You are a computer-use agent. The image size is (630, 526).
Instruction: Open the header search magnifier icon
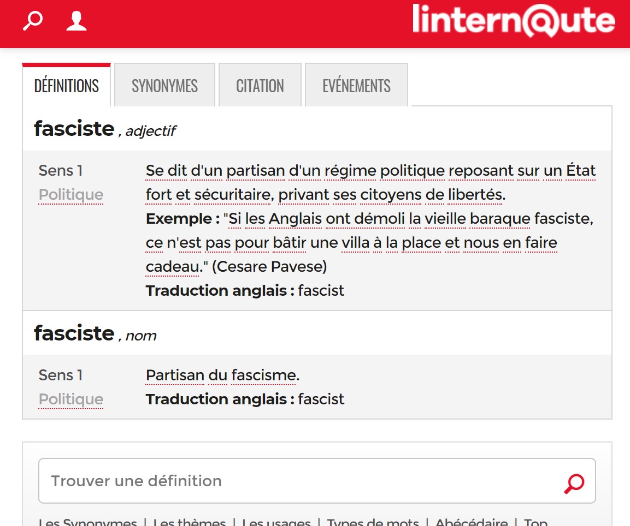pyautogui.click(x=33, y=21)
